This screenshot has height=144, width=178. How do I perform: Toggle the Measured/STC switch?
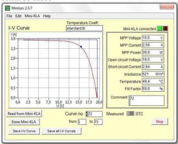point(130,113)
